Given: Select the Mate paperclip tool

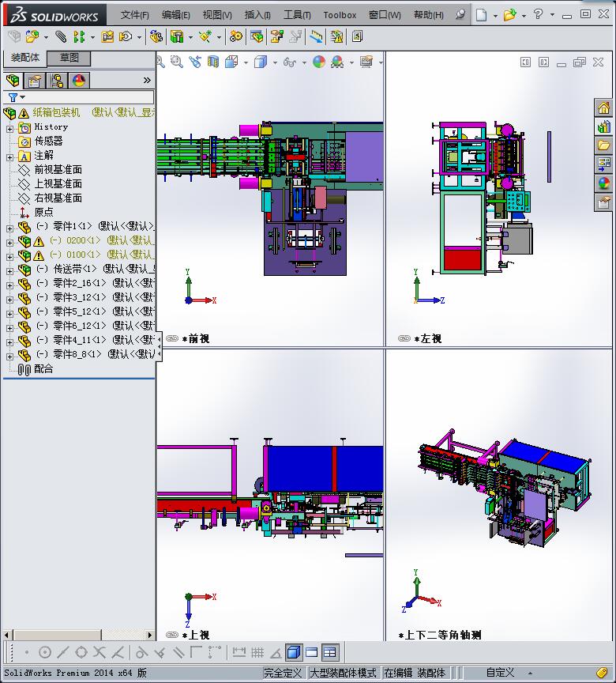Looking at the screenshot, I should click(61, 36).
